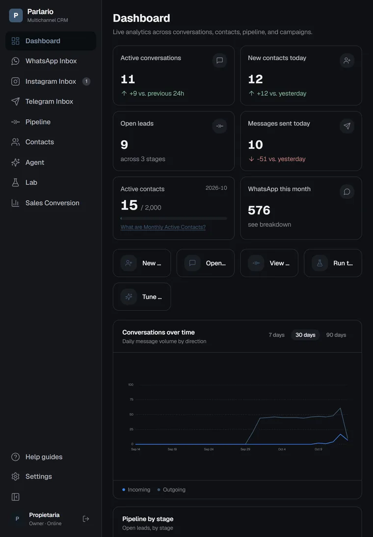Click the Settings gear icon
This screenshot has height=537, width=373.
(x=15, y=477)
